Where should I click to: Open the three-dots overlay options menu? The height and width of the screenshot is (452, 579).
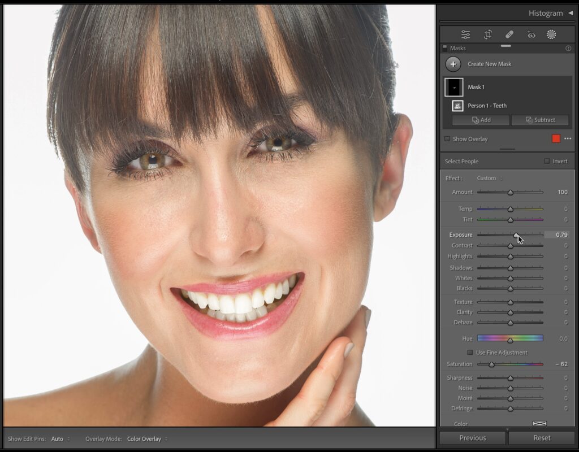(x=568, y=139)
